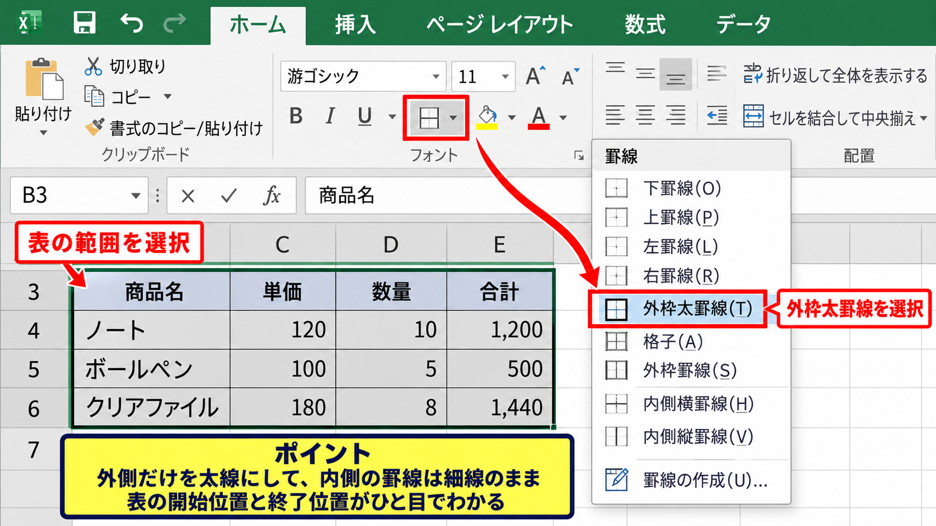Toggle Bold formatting
The height and width of the screenshot is (526, 936).
click(x=296, y=116)
